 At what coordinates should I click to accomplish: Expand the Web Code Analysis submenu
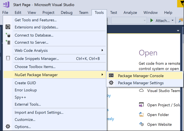pyautogui.click(x=55, y=51)
